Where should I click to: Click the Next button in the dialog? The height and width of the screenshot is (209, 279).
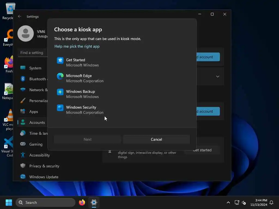[87, 139]
